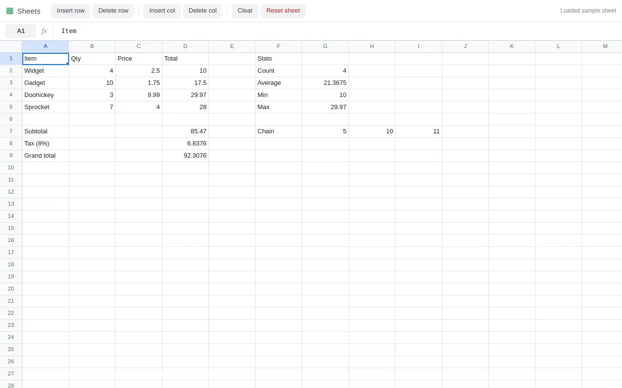The height and width of the screenshot is (388, 622).
Task: Click the Loaded sample sheet status text
Action: point(588,11)
